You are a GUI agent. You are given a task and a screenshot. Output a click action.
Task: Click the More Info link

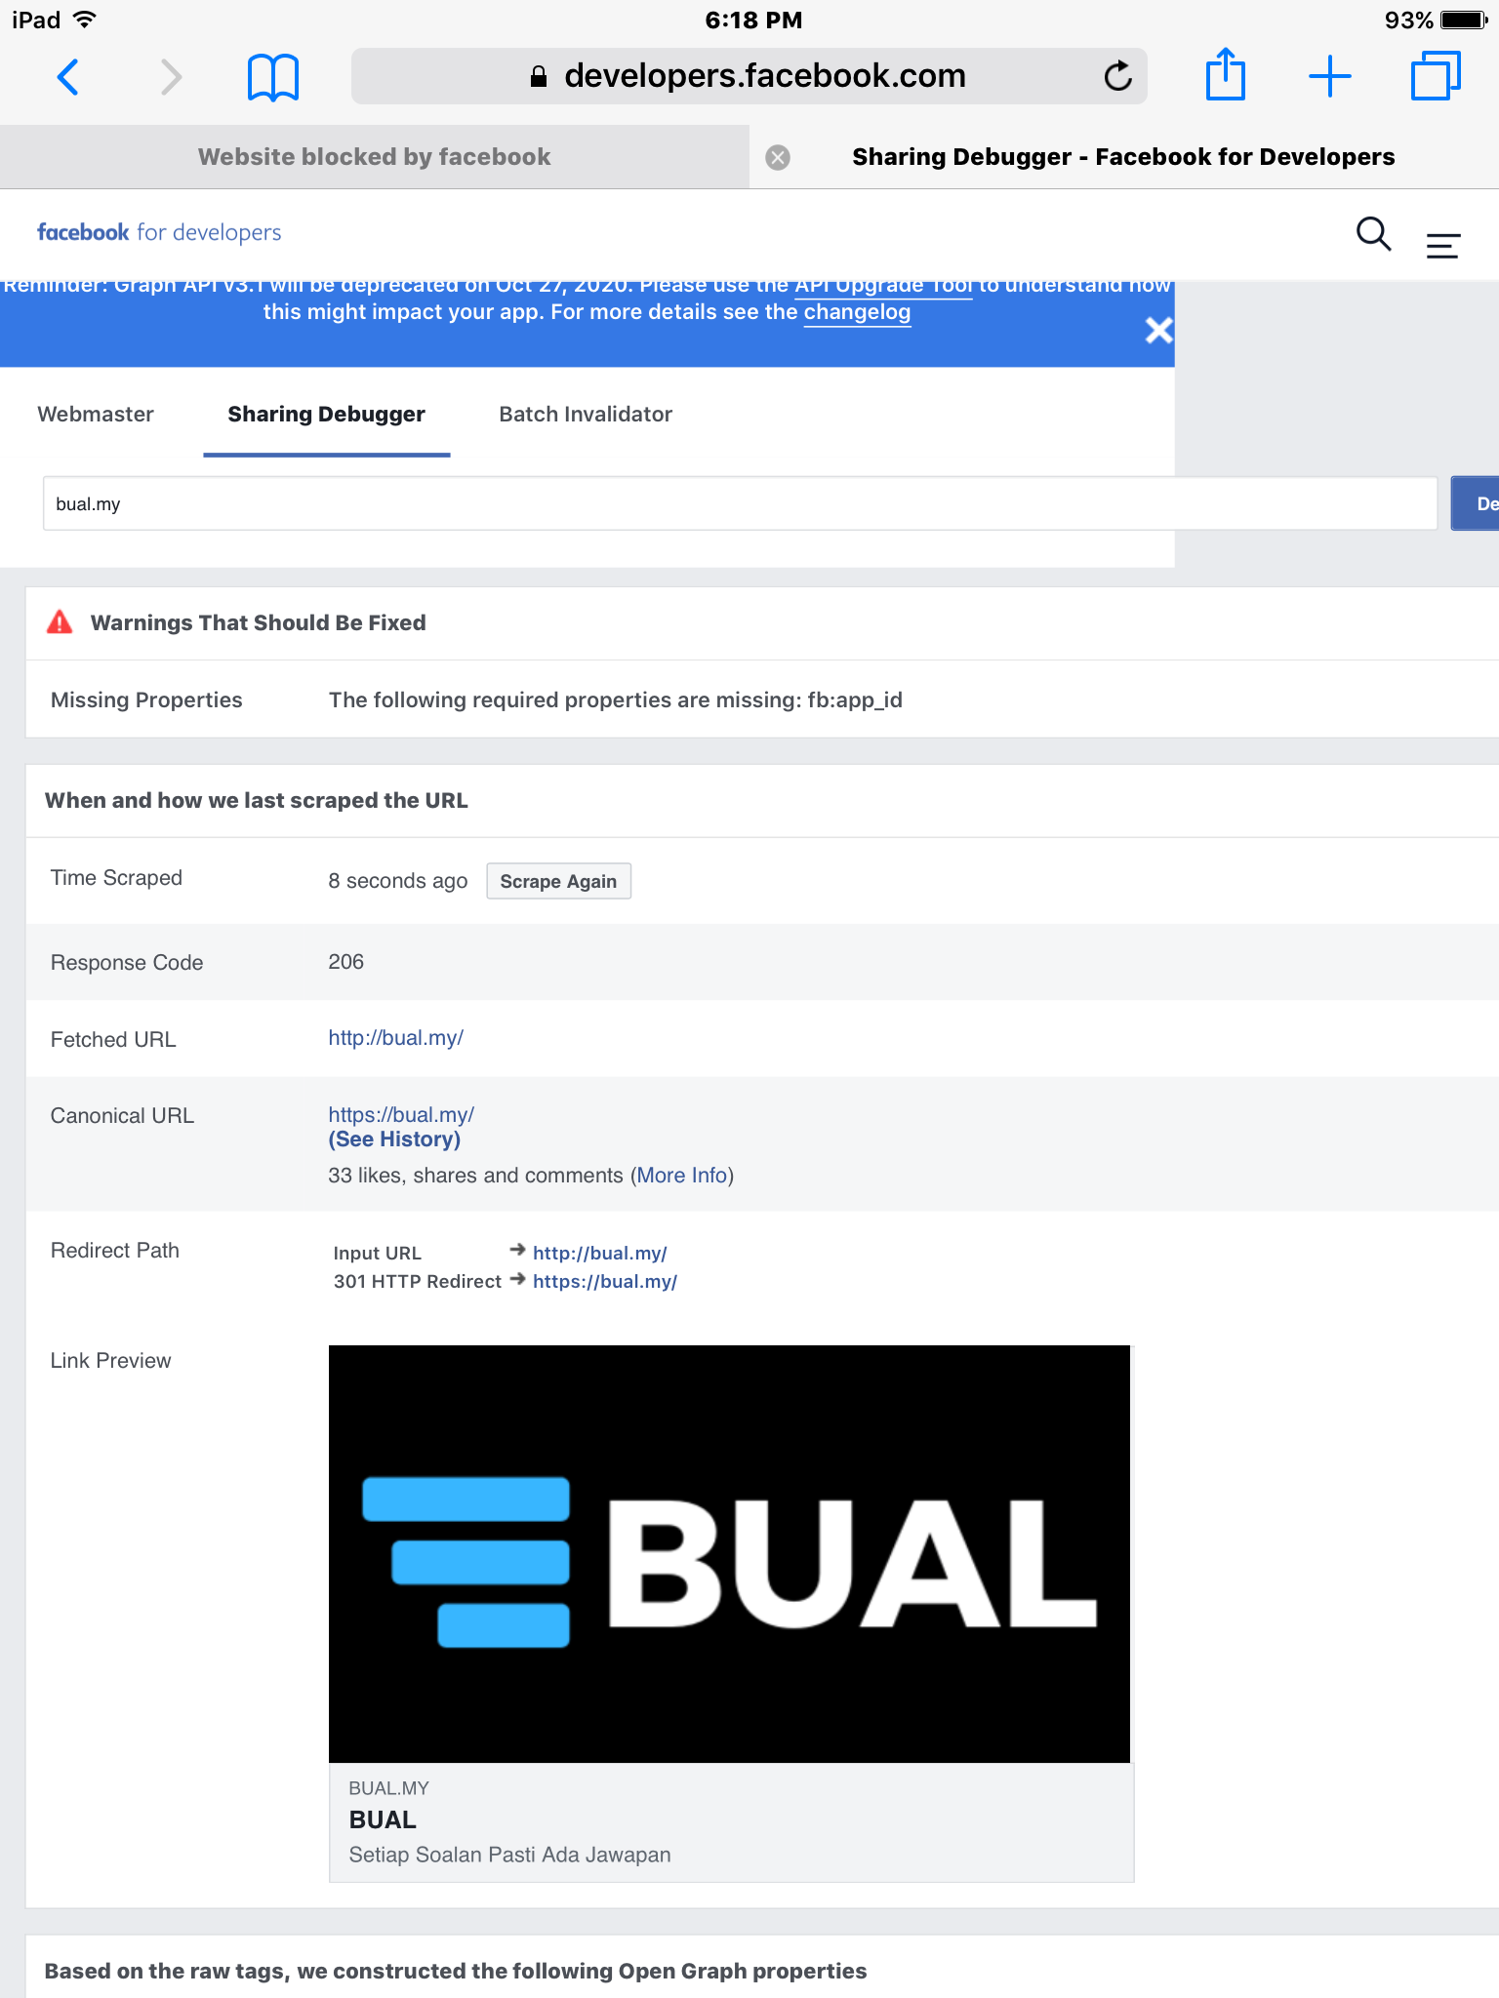[x=682, y=1176]
